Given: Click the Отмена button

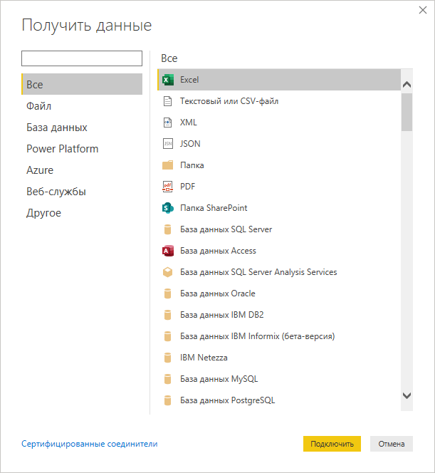Looking at the screenshot, I should coord(392,444).
